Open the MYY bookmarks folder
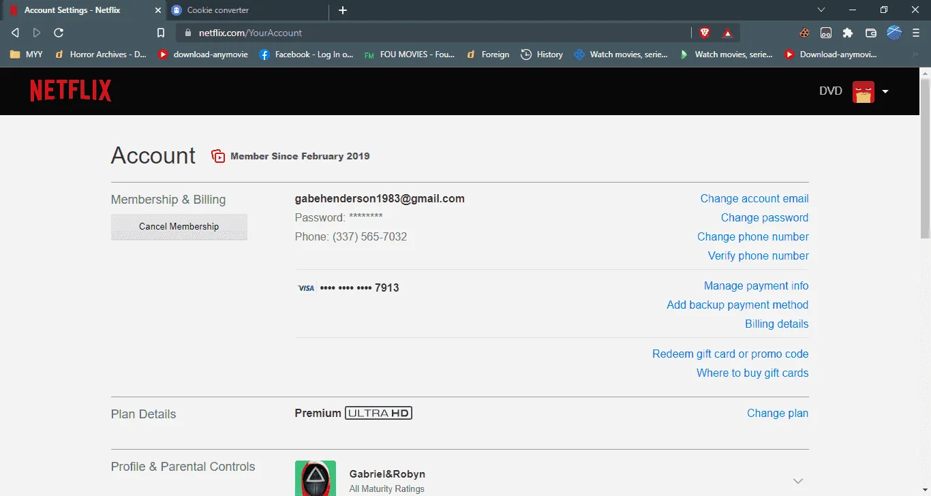931x496 pixels. click(x=26, y=55)
